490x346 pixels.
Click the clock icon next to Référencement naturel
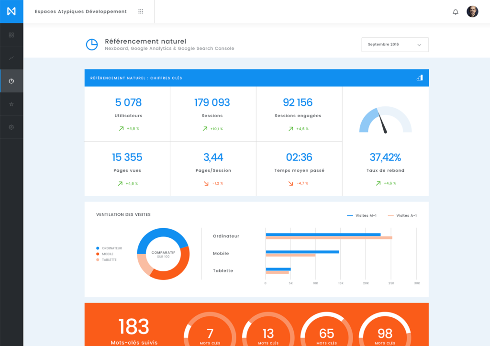(91, 44)
